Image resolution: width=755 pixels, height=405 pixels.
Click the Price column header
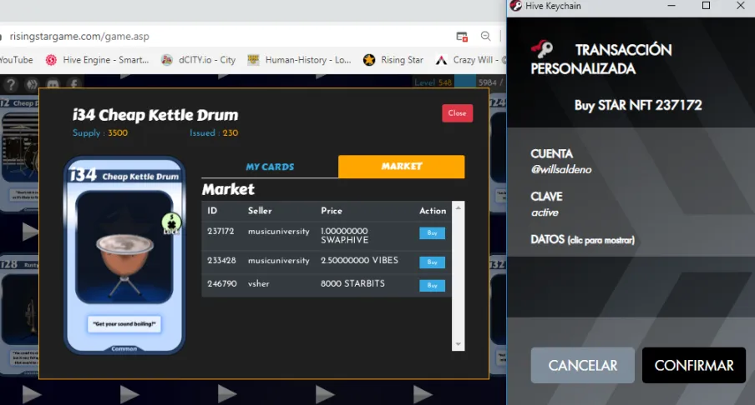click(x=332, y=211)
